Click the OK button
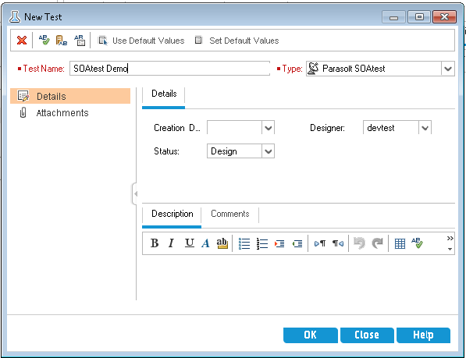 [310, 335]
